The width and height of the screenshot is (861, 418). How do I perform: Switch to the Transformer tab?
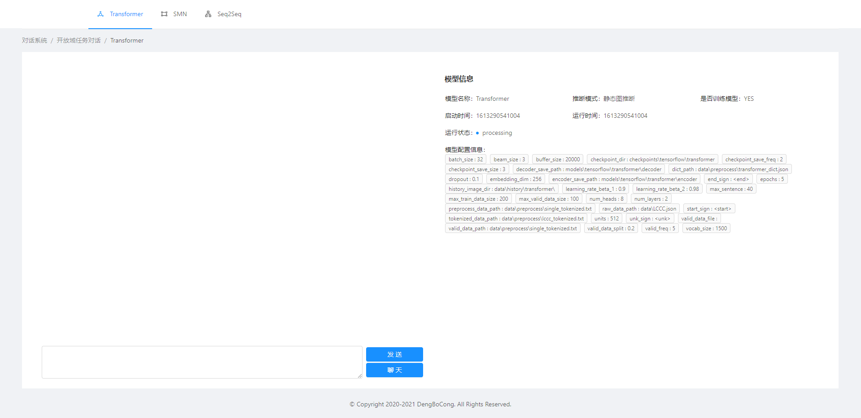tap(120, 14)
